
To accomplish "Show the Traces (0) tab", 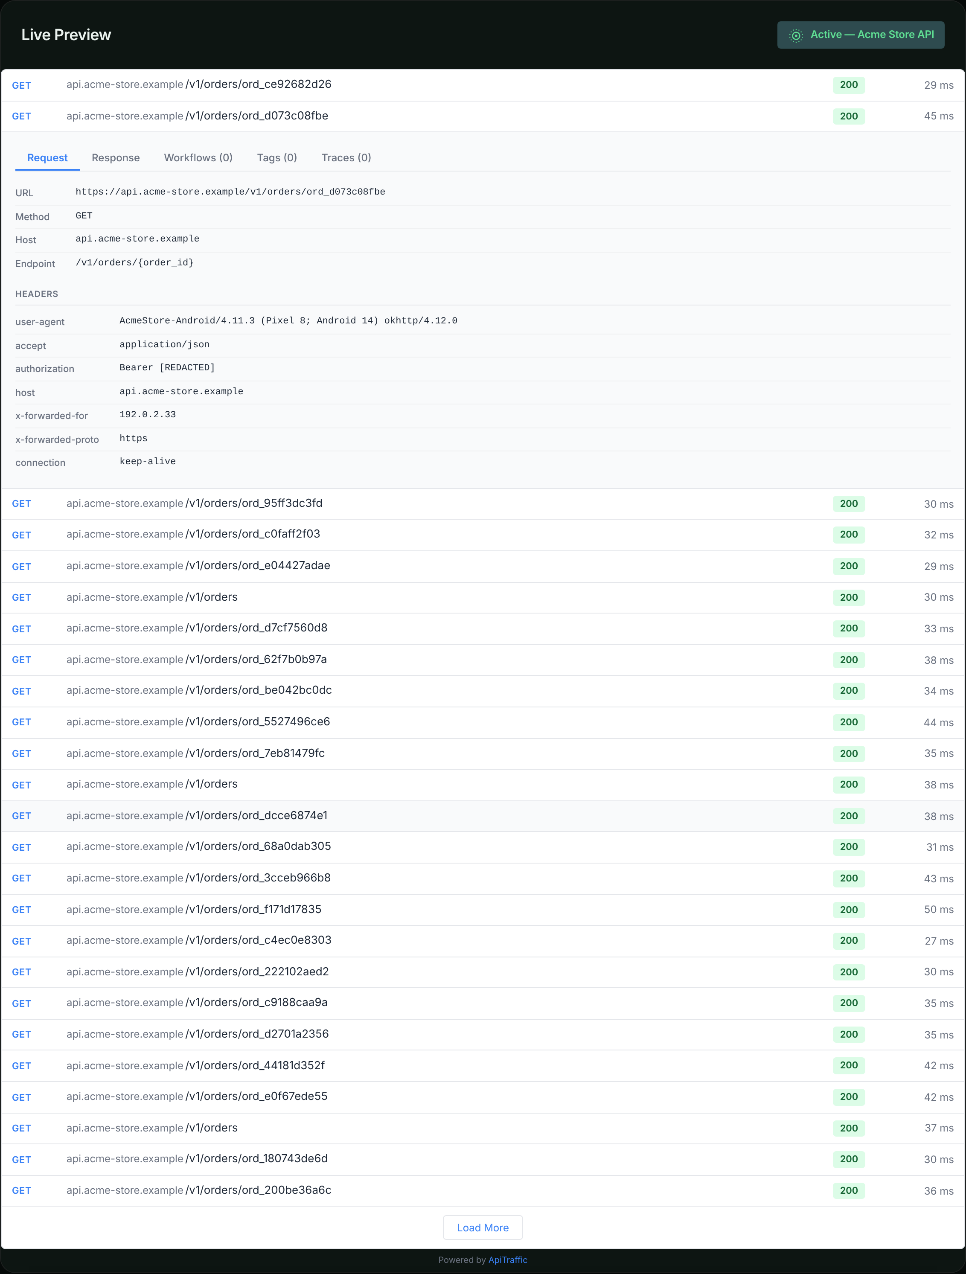I will [346, 158].
